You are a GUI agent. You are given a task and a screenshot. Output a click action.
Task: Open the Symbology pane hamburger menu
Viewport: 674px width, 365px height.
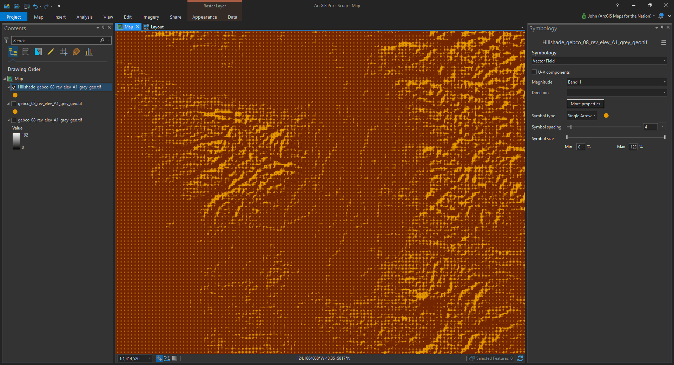click(663, 42)
